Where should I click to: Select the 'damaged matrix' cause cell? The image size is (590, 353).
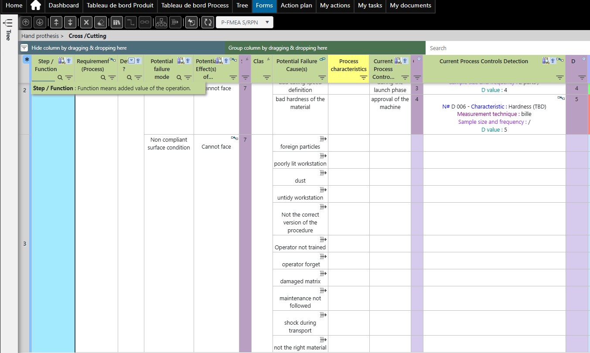(300, 278)
